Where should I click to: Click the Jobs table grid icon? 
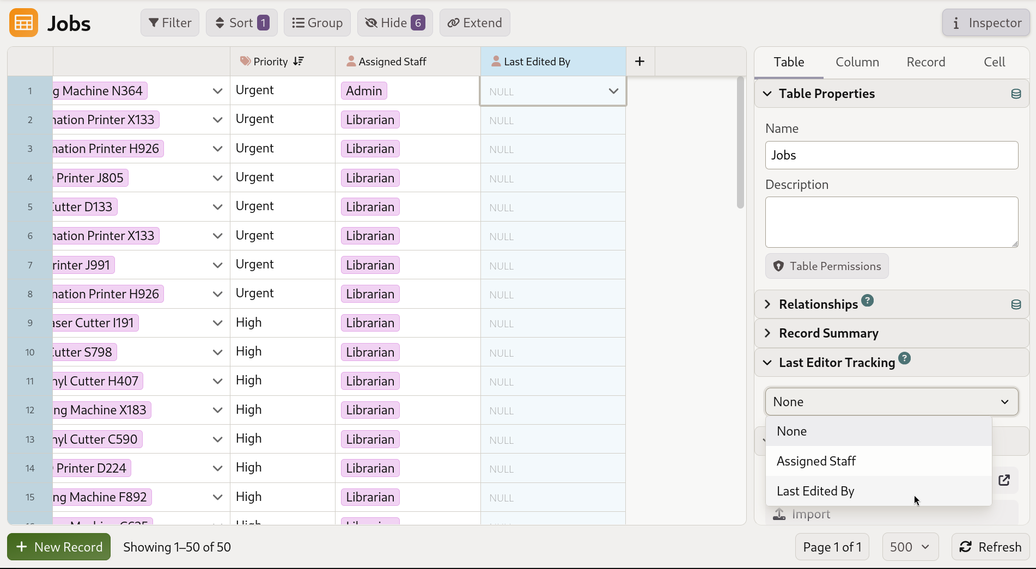[23, 22]
